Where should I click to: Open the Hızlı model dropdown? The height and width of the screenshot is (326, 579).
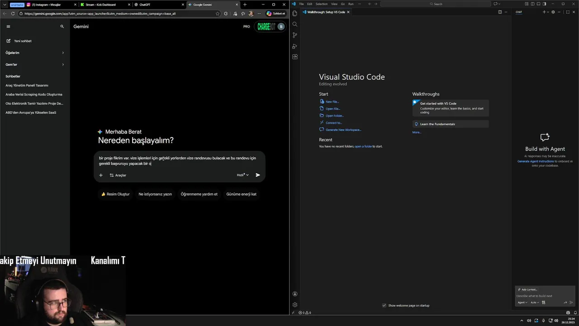(x=242, y=175)
